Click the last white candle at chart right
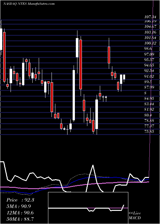The height and width of the screenshot is (224, 160). pyautogui.click(x=124, y=77)
